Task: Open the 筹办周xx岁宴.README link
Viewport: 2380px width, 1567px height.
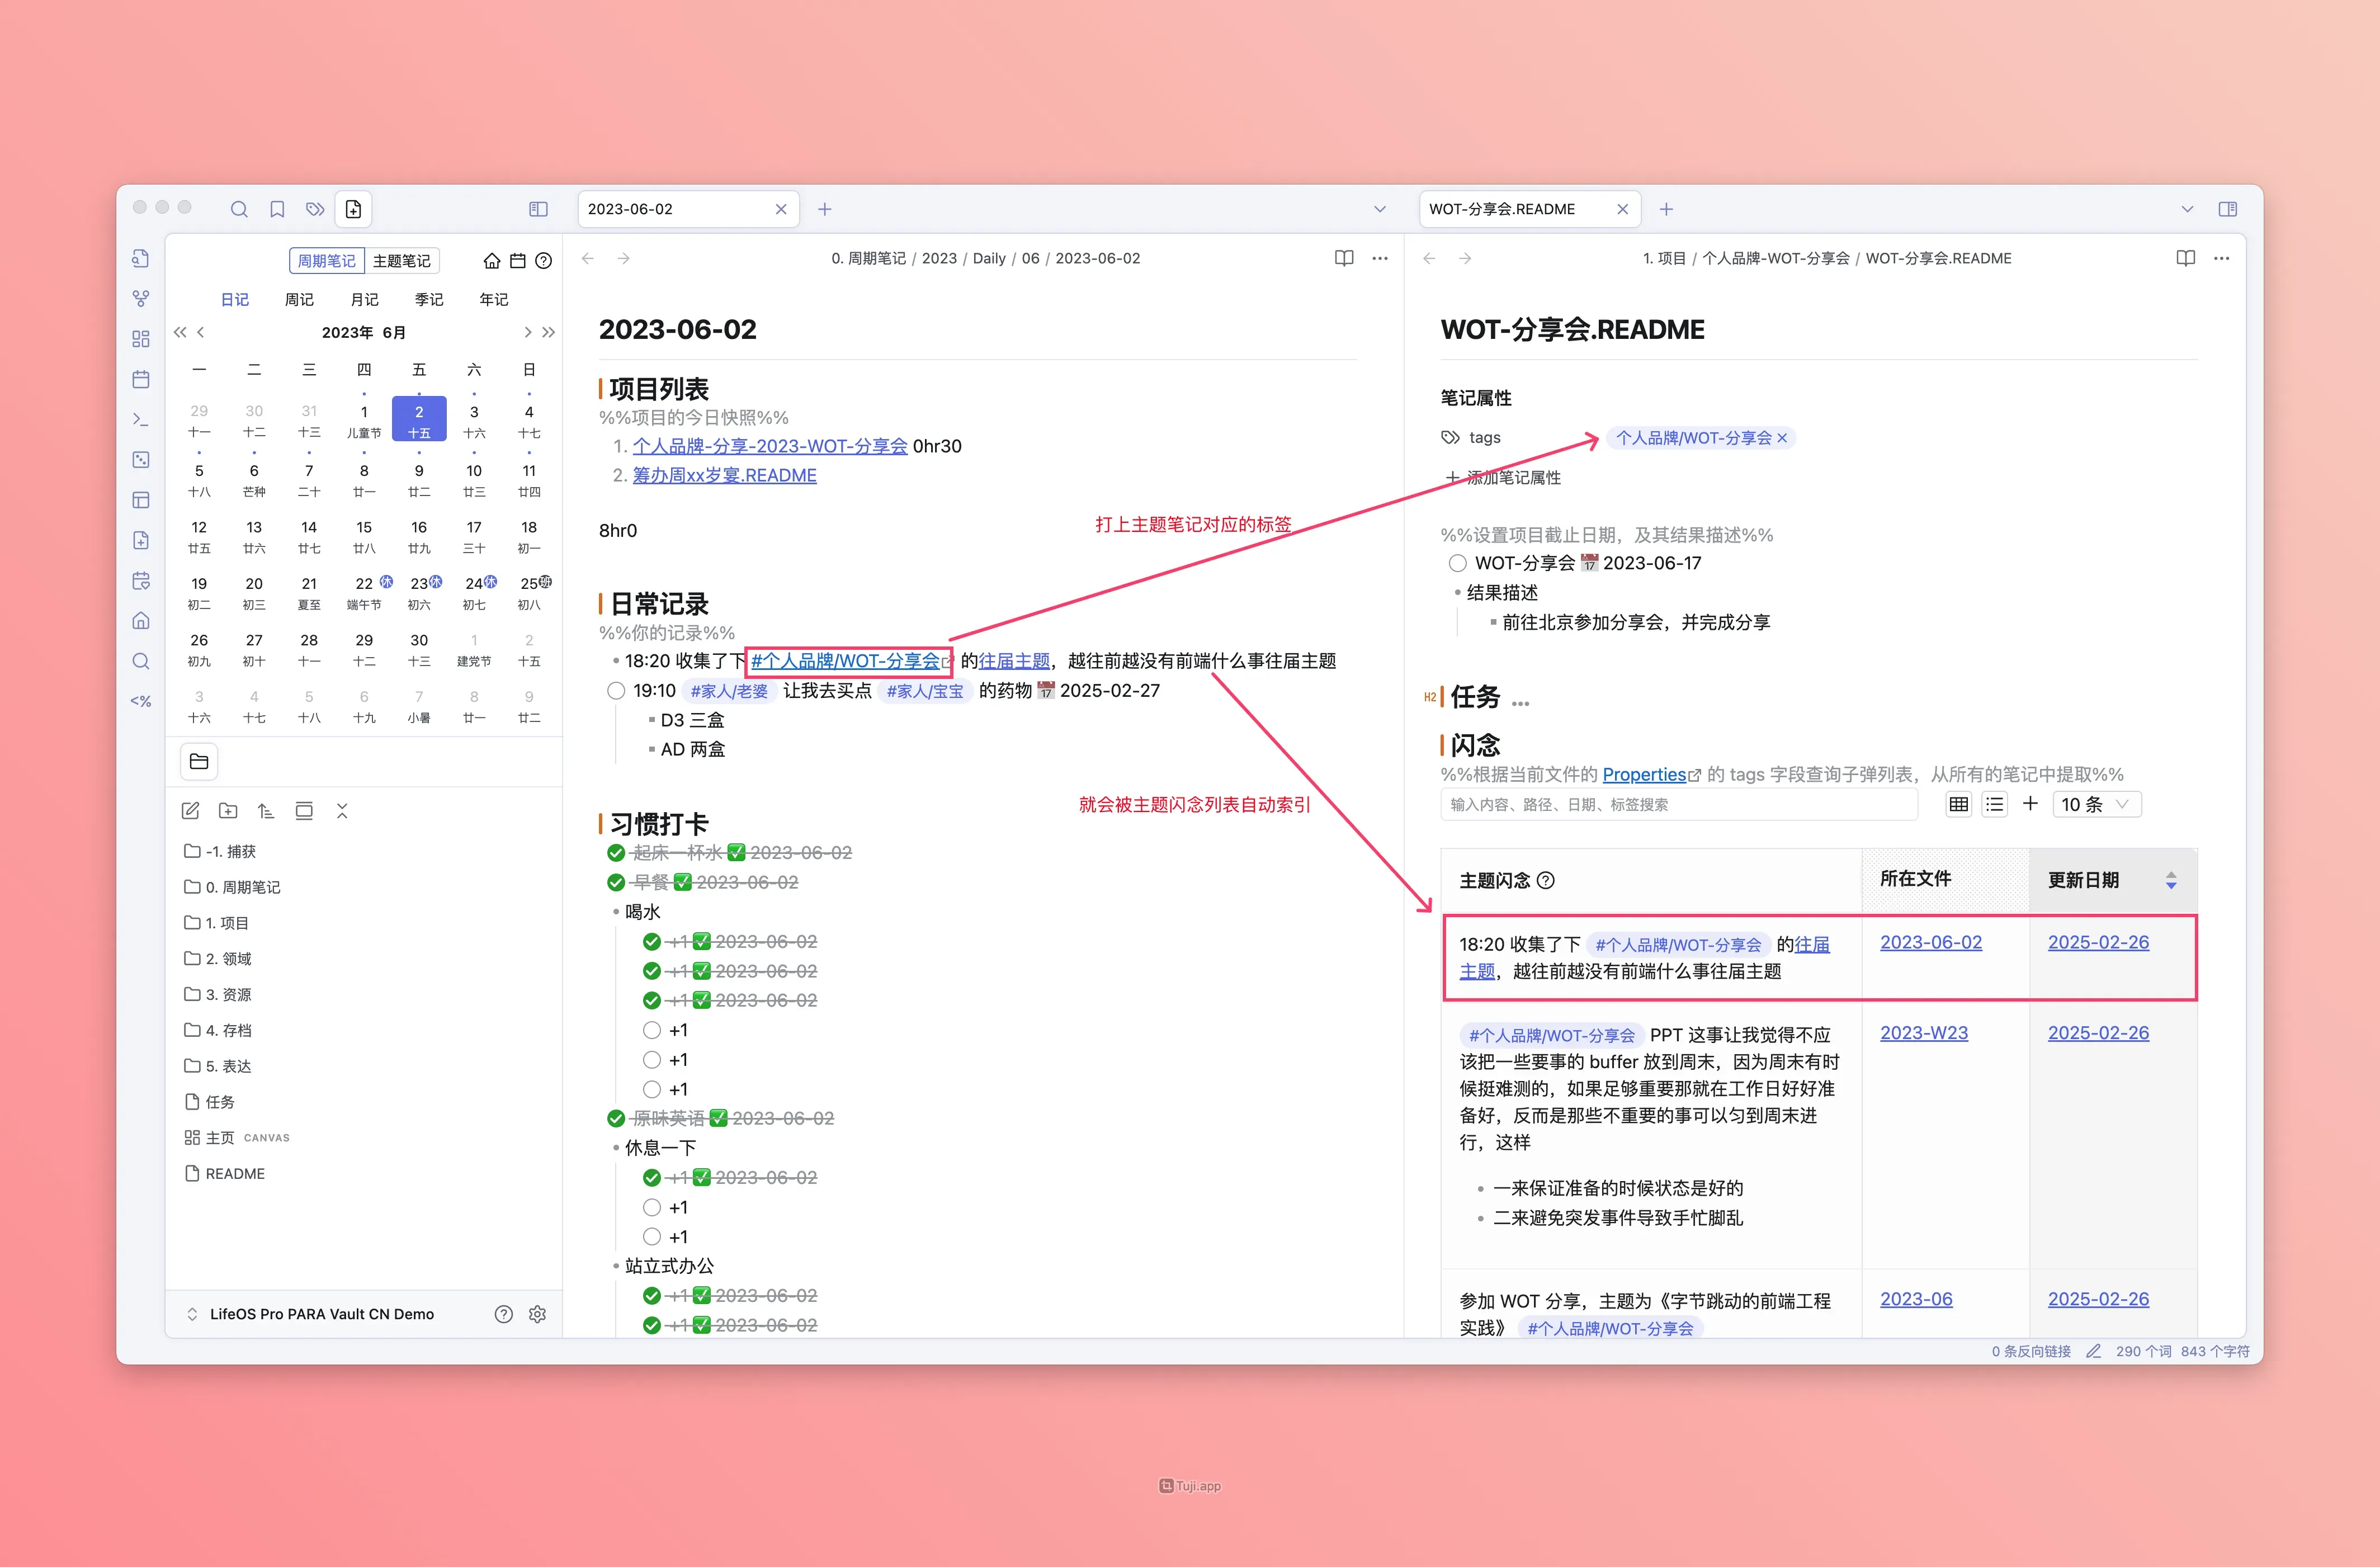Action: tap(724, 475)
